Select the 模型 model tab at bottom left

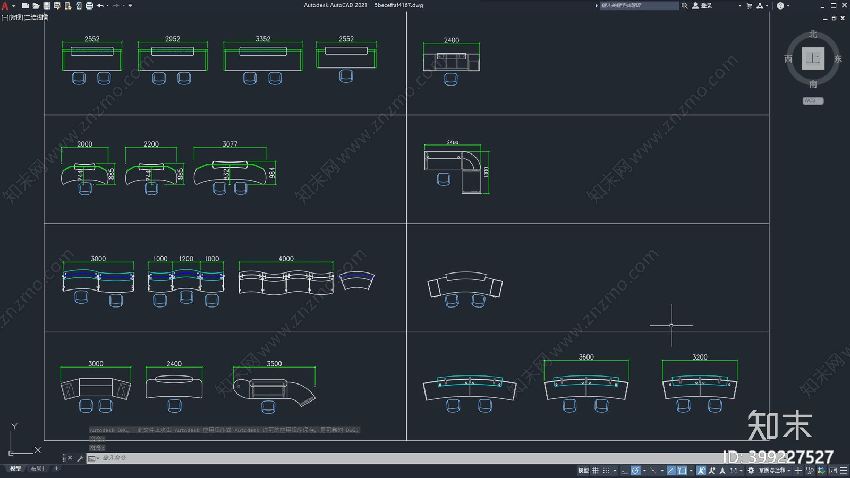(15, 468)
